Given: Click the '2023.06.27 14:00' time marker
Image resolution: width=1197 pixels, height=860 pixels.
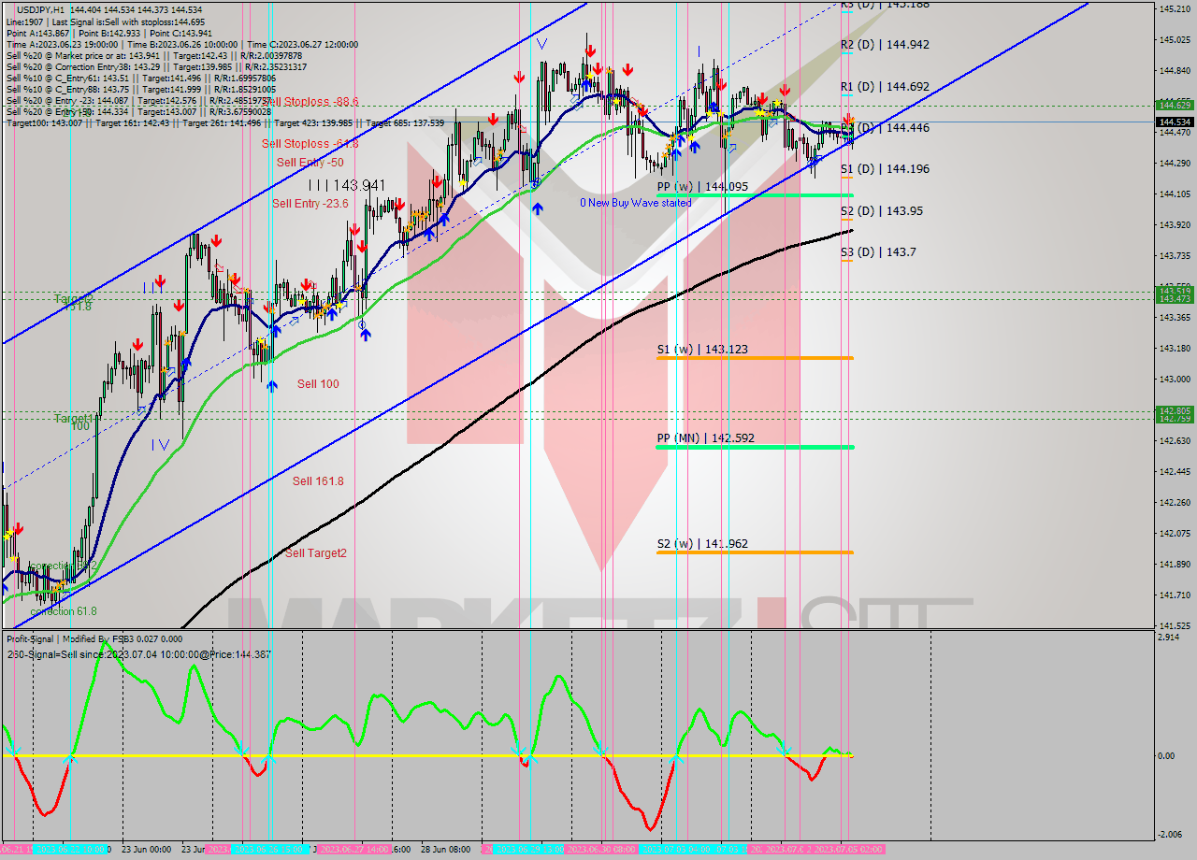Looking at the screenshot, I should pyautogui.click(x=353, y=850).
